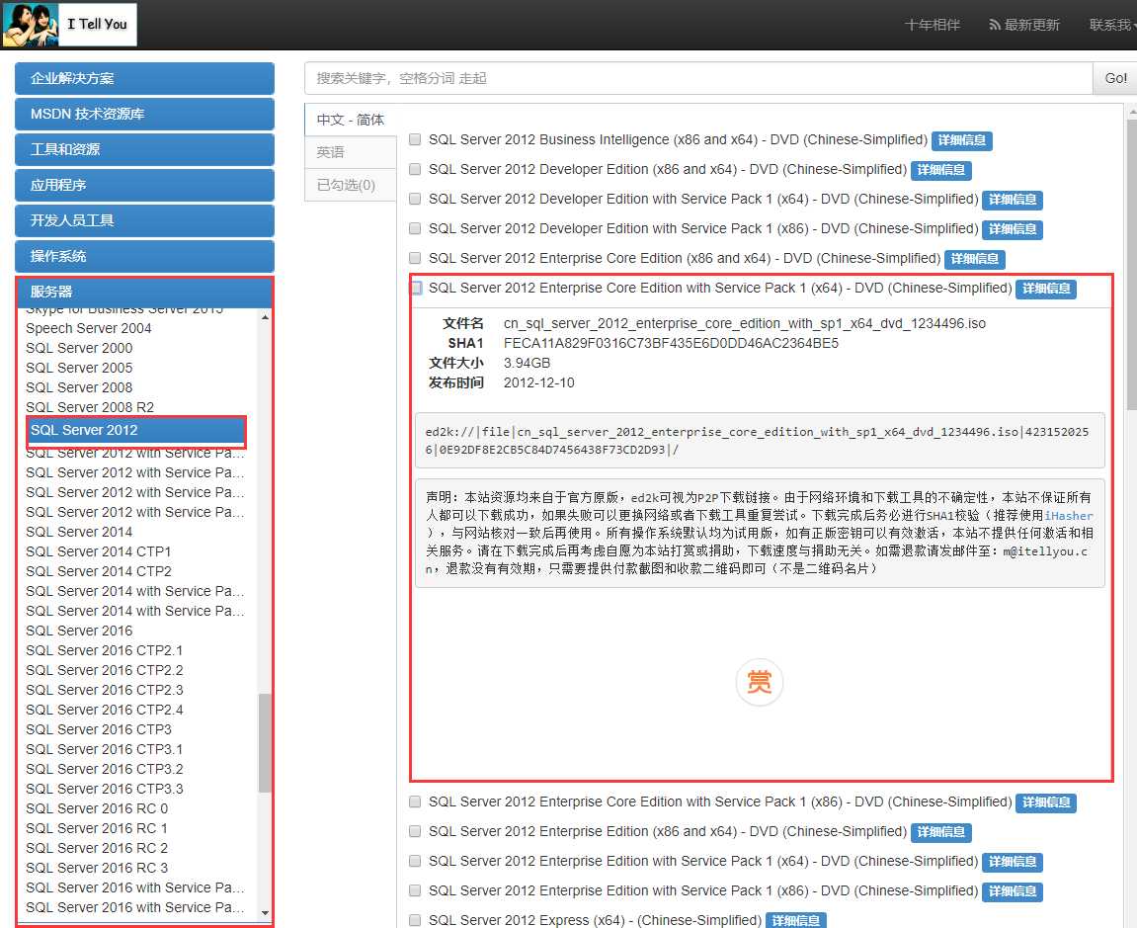Tick the SQL Server 2012 Business Intelligence checkbox

pos(415,139)
